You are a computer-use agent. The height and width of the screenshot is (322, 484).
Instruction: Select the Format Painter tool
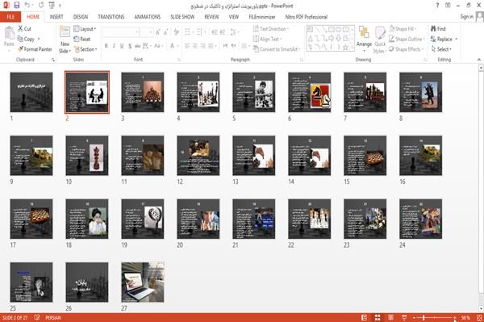[35, 49]
